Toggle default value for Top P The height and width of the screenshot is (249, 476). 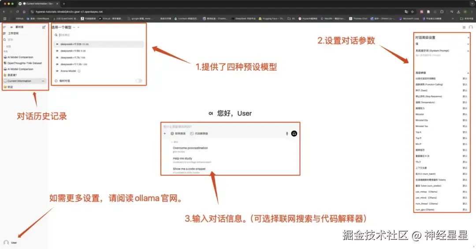[465, 138]
